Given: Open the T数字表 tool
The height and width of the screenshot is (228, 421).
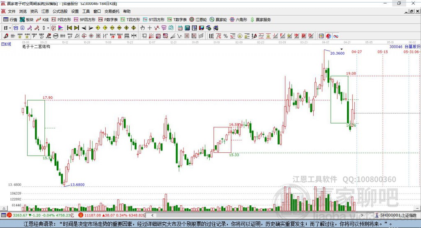Looking at the screenshot, I should pos(177,20).
